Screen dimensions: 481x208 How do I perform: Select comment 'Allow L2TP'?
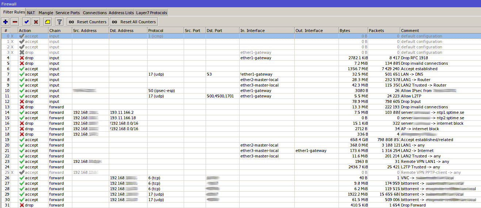point(411,96)
